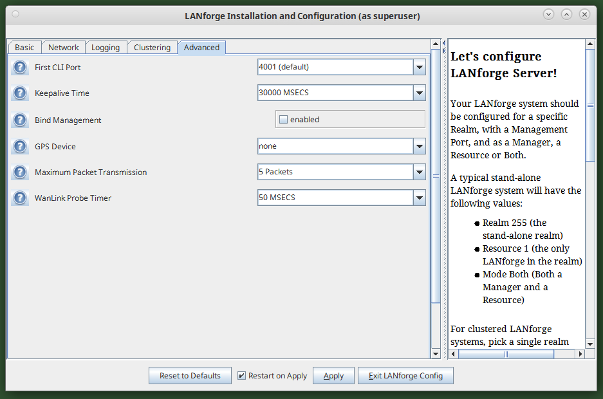Image resolution: width=603 pixels, height=399 pixels.
Task: Click the help icon beside First CLI Port
Action: point(20,67)
